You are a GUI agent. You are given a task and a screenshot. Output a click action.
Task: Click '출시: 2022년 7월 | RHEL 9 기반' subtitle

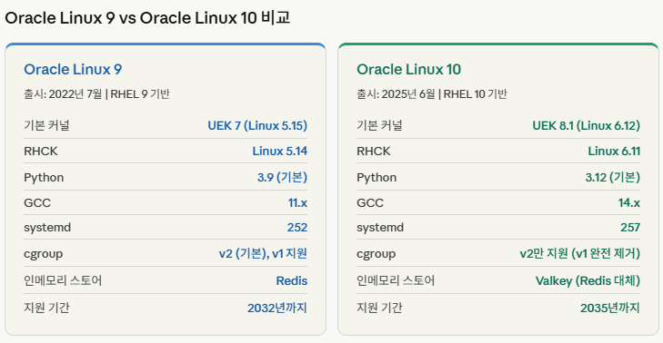point(96,93)
